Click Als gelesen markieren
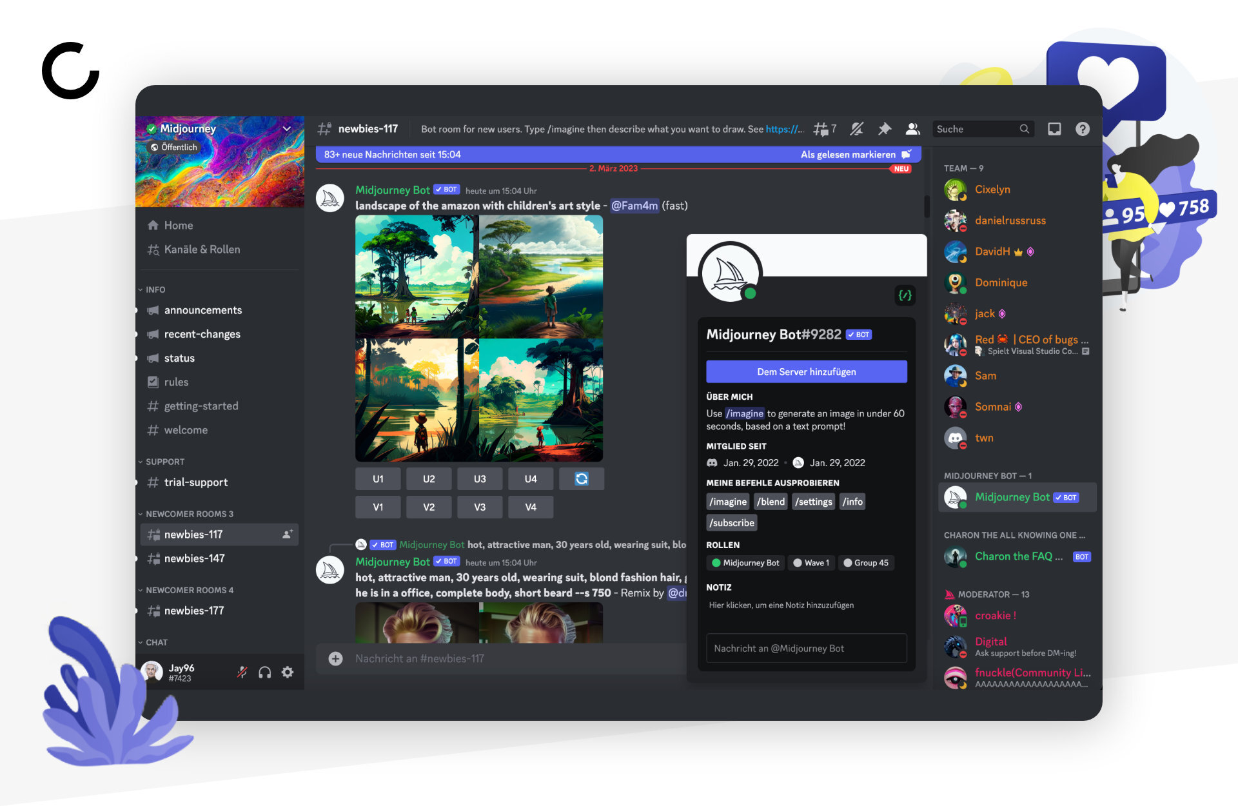 [x=856, y=155]
